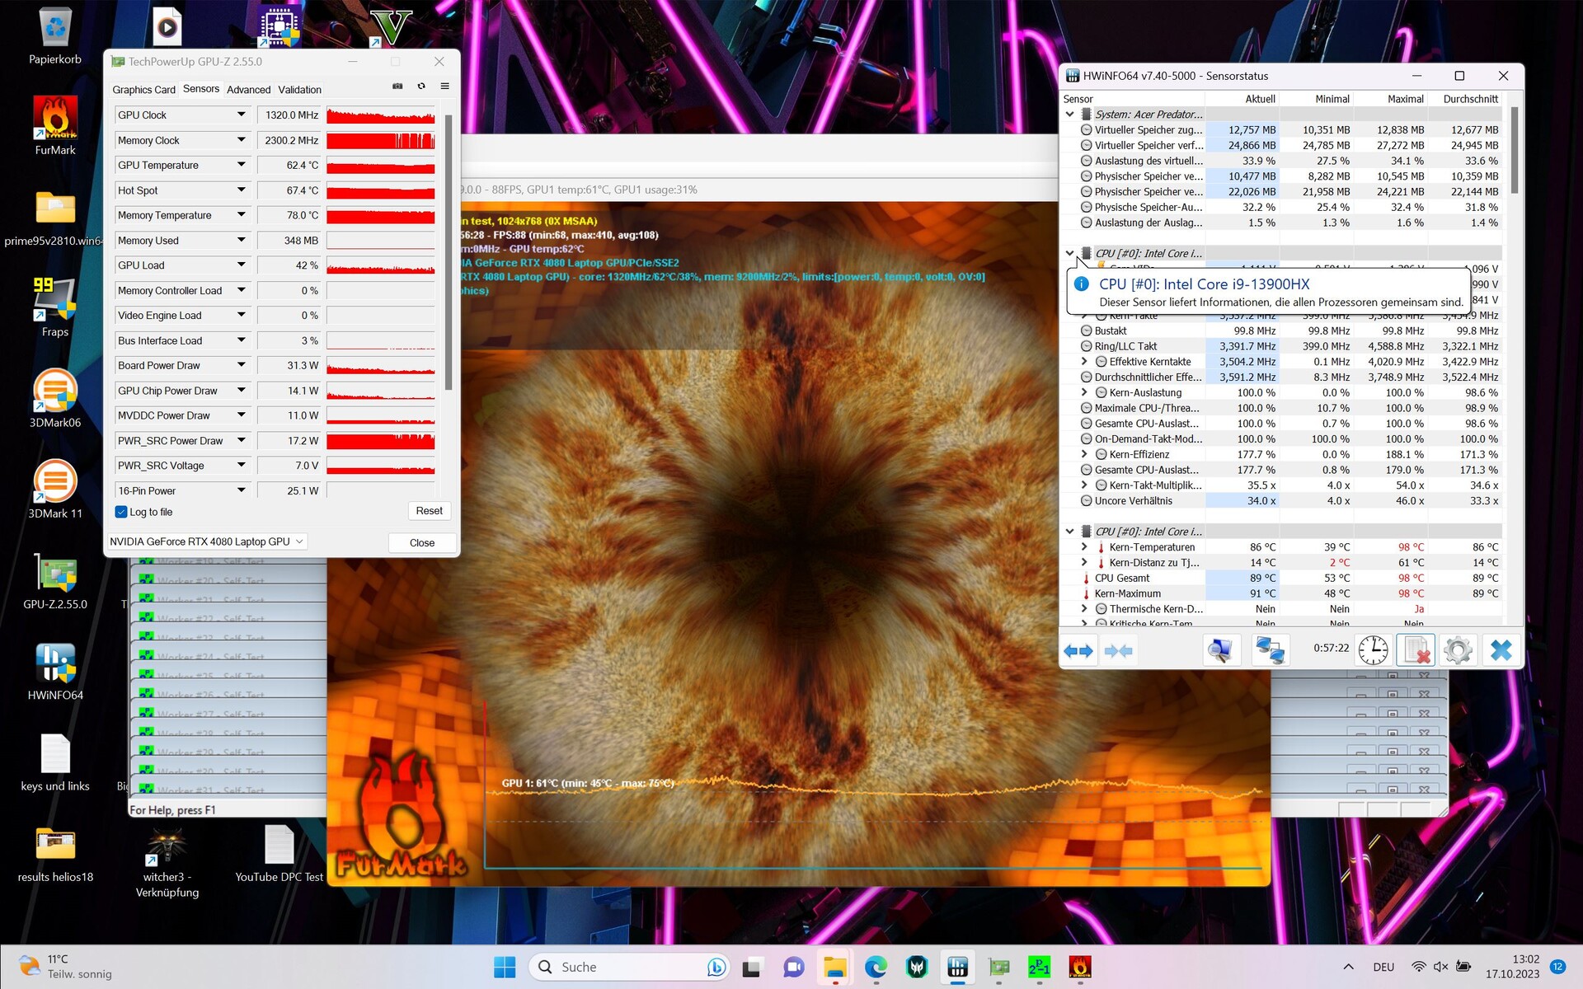Open the NVIDIA GeForce RTX 4080 GPU selector
This screenshot has height=989, width=1583.
pos(207,541)
